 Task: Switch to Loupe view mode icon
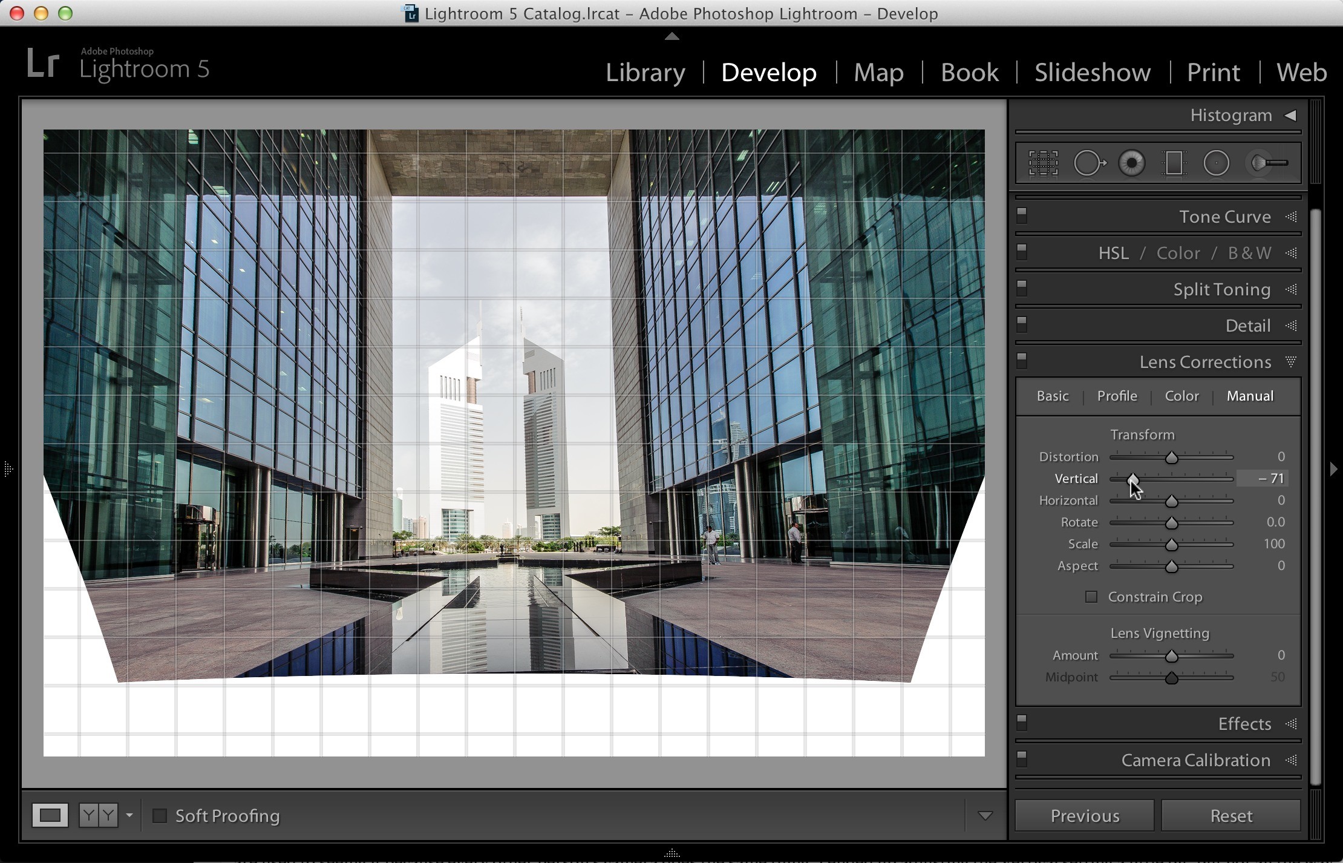(50, 815)
